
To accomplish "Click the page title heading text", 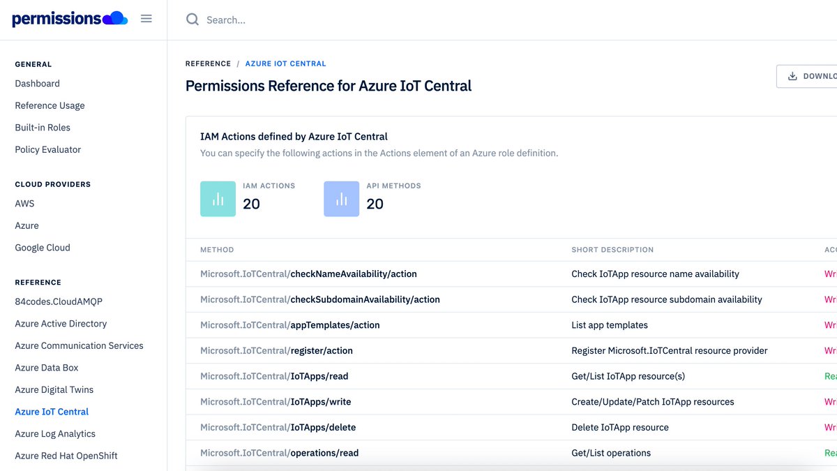I will tap(329, 86).
